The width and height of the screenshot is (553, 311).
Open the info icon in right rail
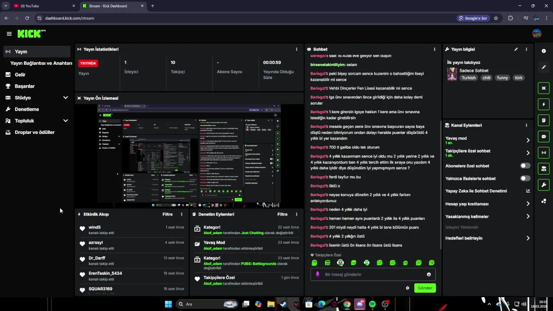[543, 51]
